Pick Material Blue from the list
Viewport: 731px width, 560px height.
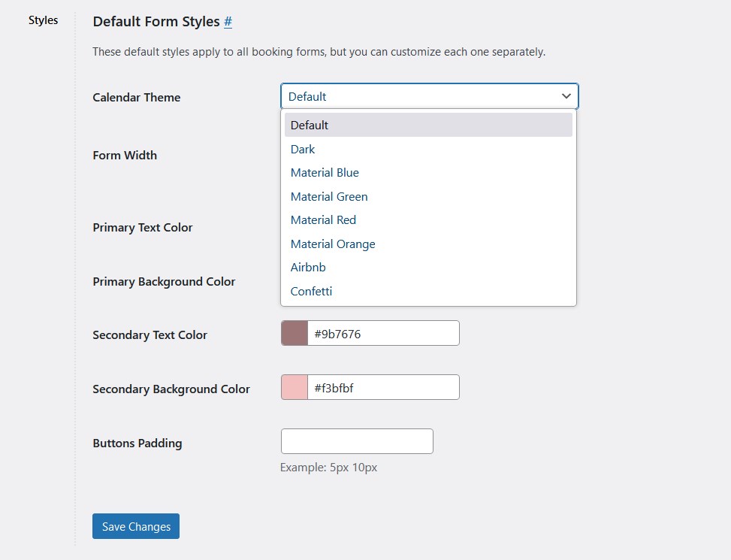pyautogui.click(x=428, y=173)
